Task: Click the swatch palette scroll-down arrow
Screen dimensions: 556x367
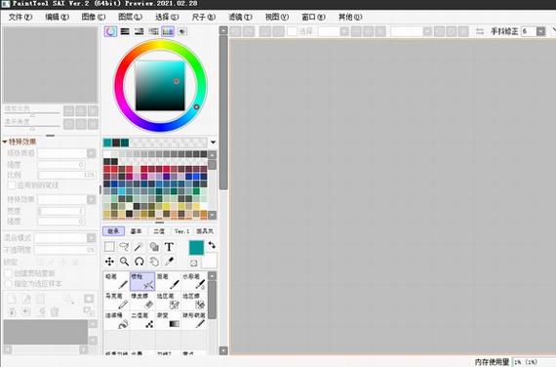Action: click(x=212, y=215)
